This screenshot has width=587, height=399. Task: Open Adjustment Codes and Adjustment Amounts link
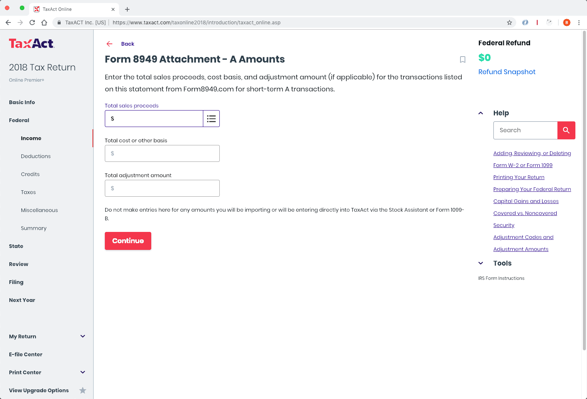coord(523,243)
